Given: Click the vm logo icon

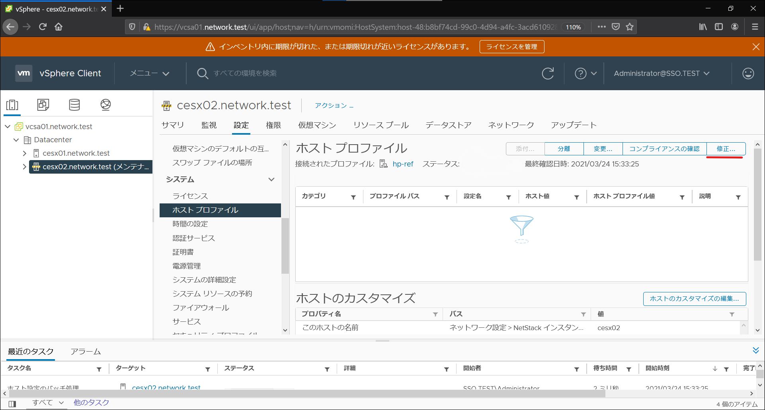Looking at the screenshot, I should click(x=23, y=73).
